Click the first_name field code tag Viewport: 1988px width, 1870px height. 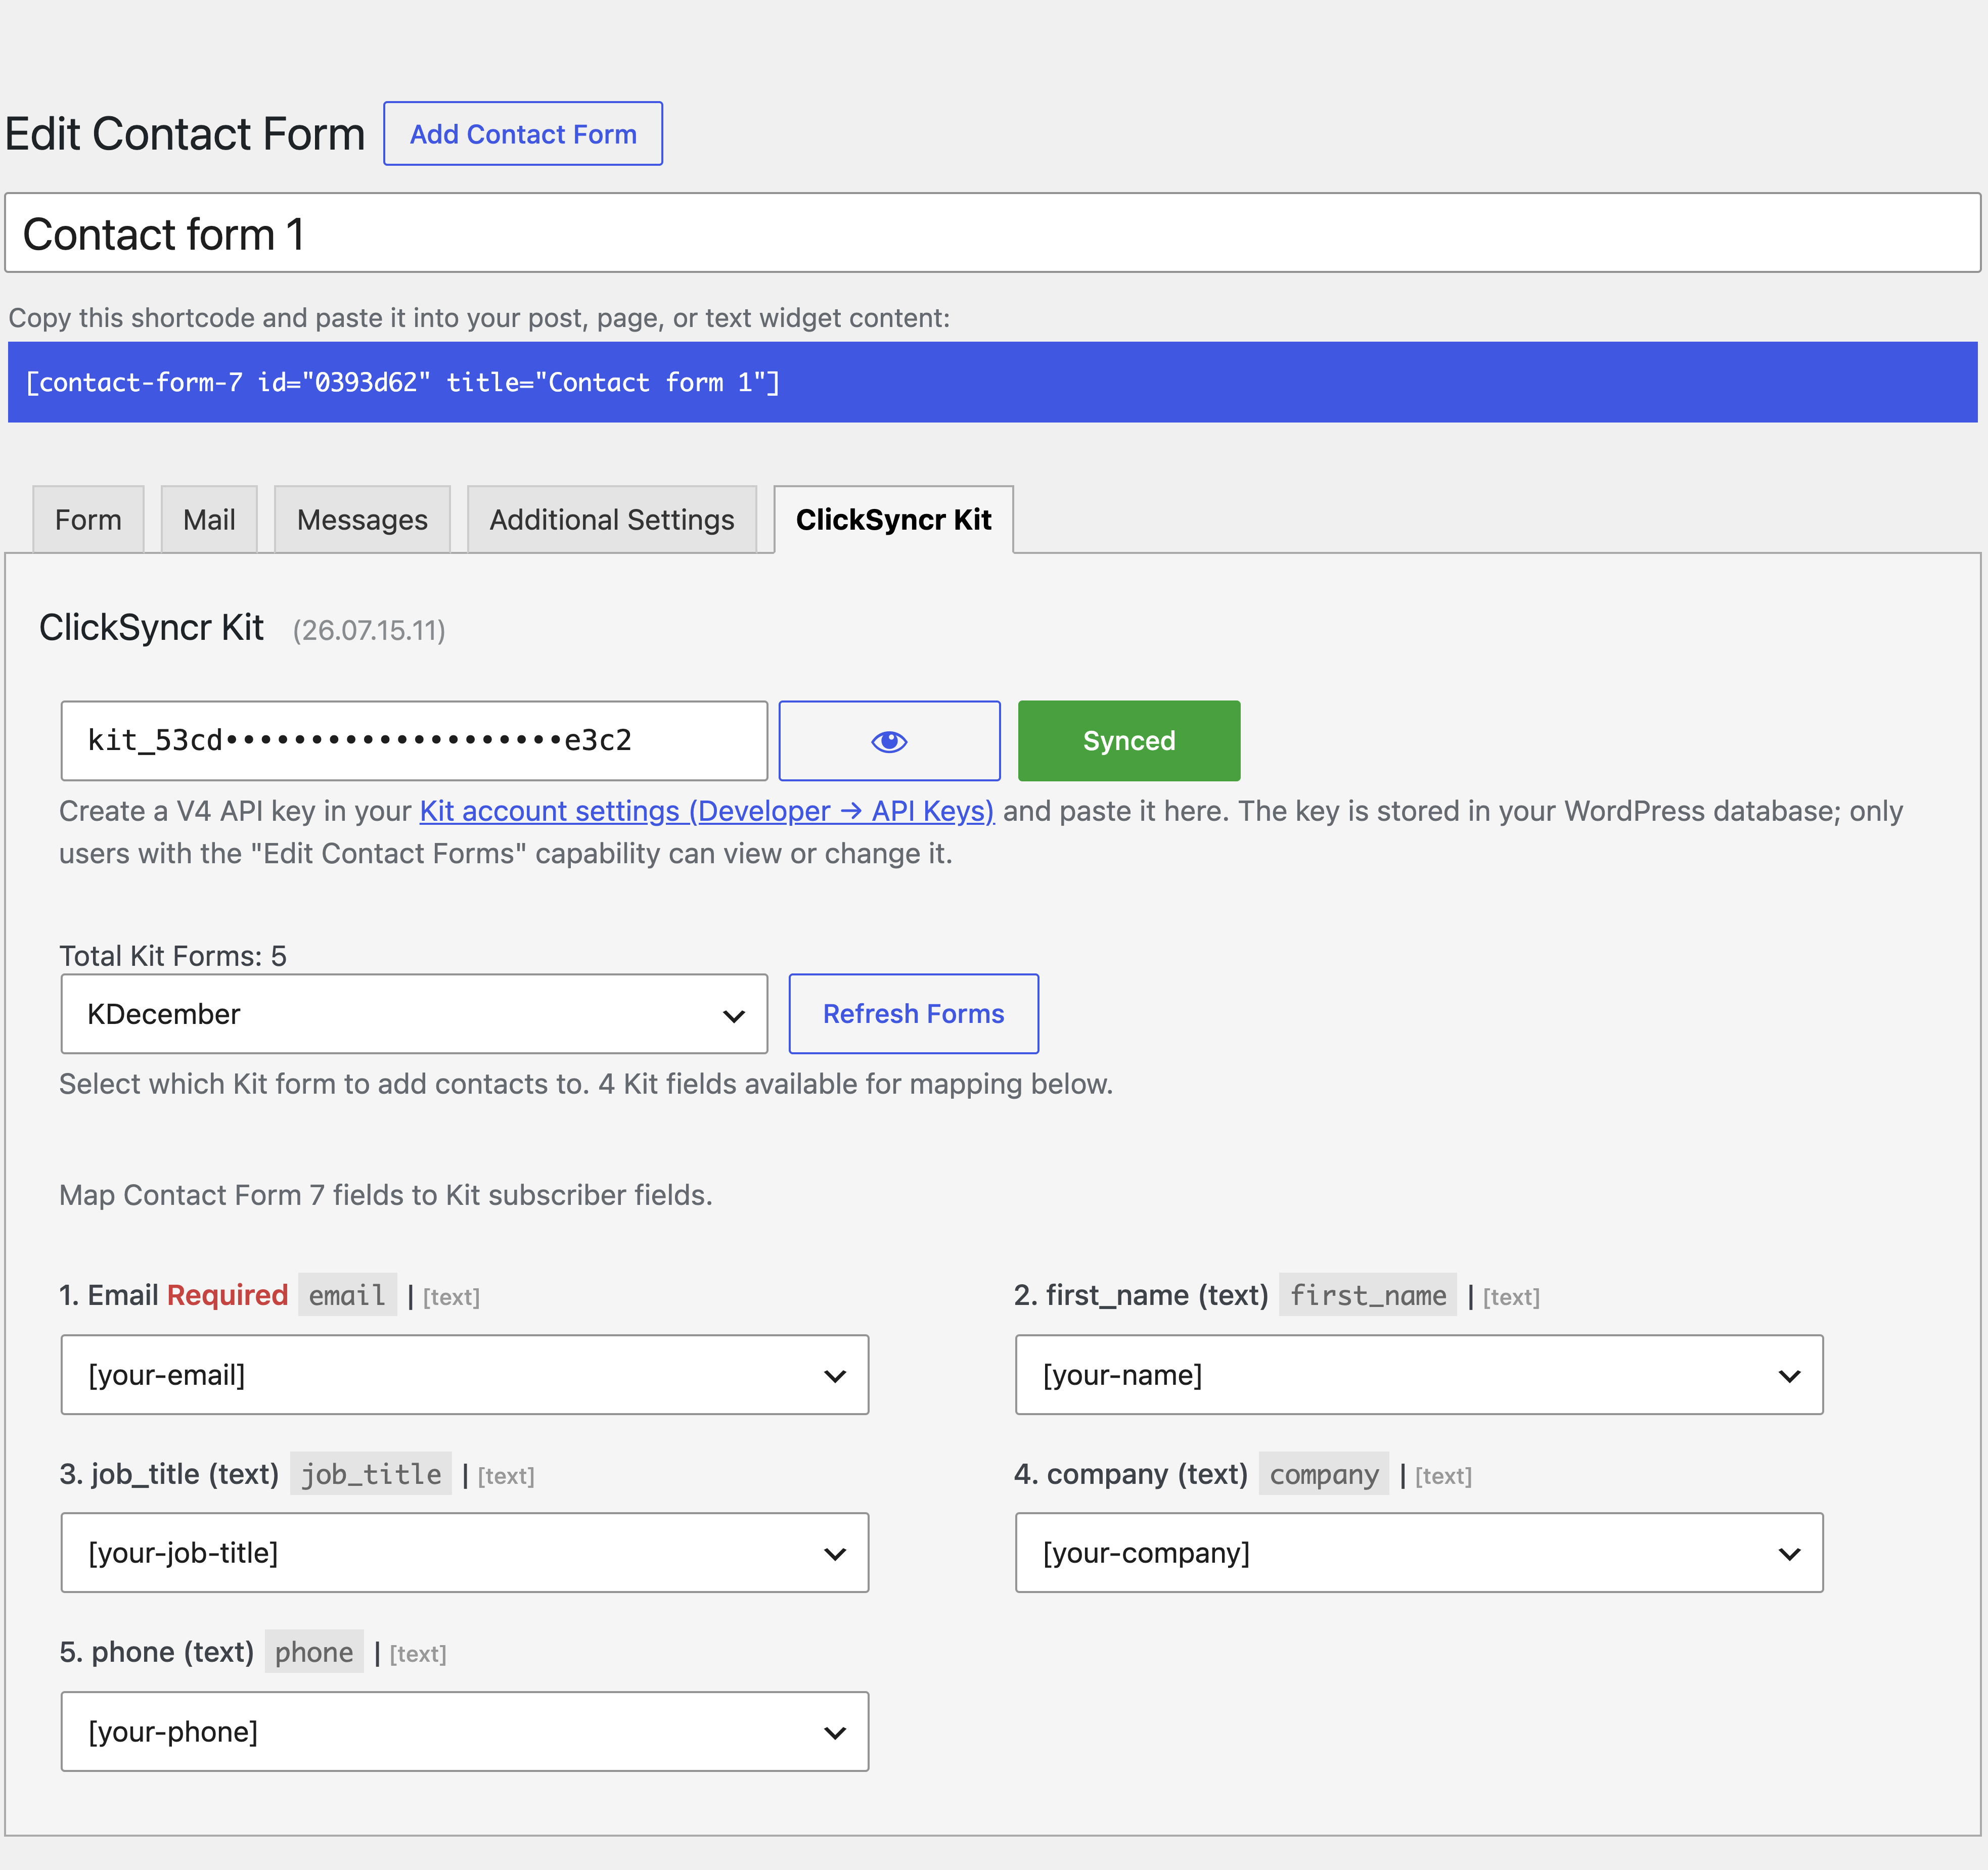tap(1367, 1295)
